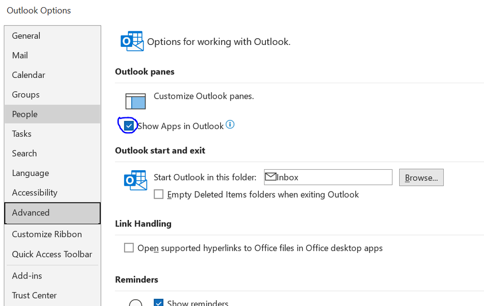This screenshot has width=484, height=306.
Task: Check Open supported hyperlinks in desktop apps
Action: (x=129, y=248)
